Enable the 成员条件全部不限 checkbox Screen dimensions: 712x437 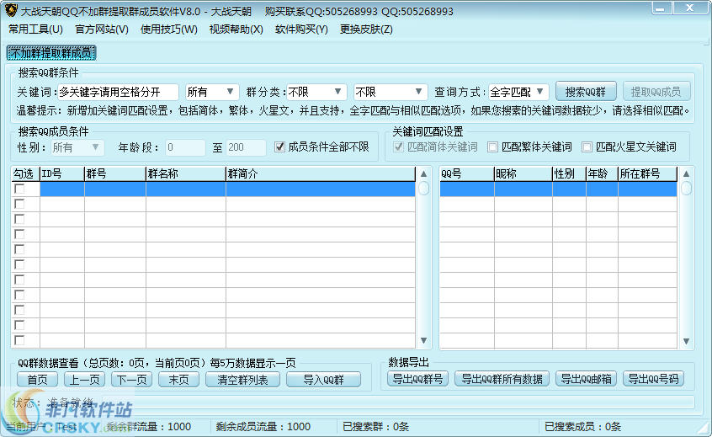tap(280, 147)
